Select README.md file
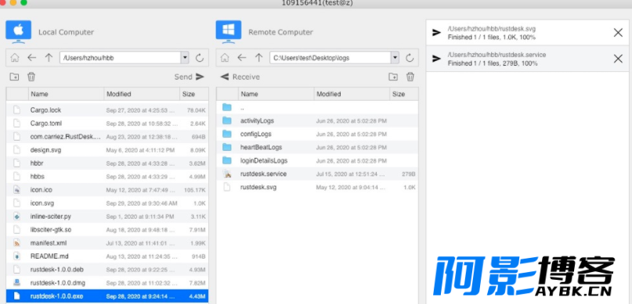Viewport: 632px width, 304px height. pyautogui.click(x=107, y=256)
